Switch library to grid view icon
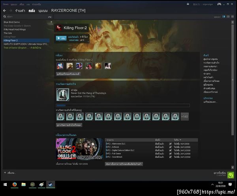Viewport: 237px width, 196px height. 233,17
